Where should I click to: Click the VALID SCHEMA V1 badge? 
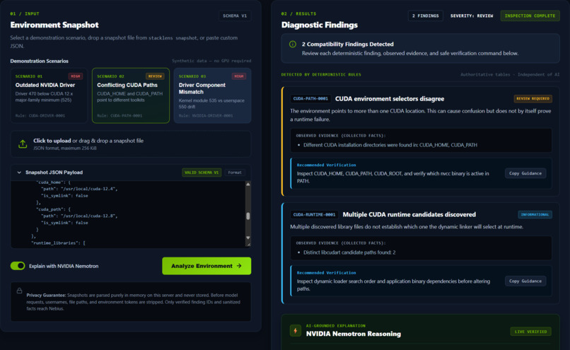point(202,173)
